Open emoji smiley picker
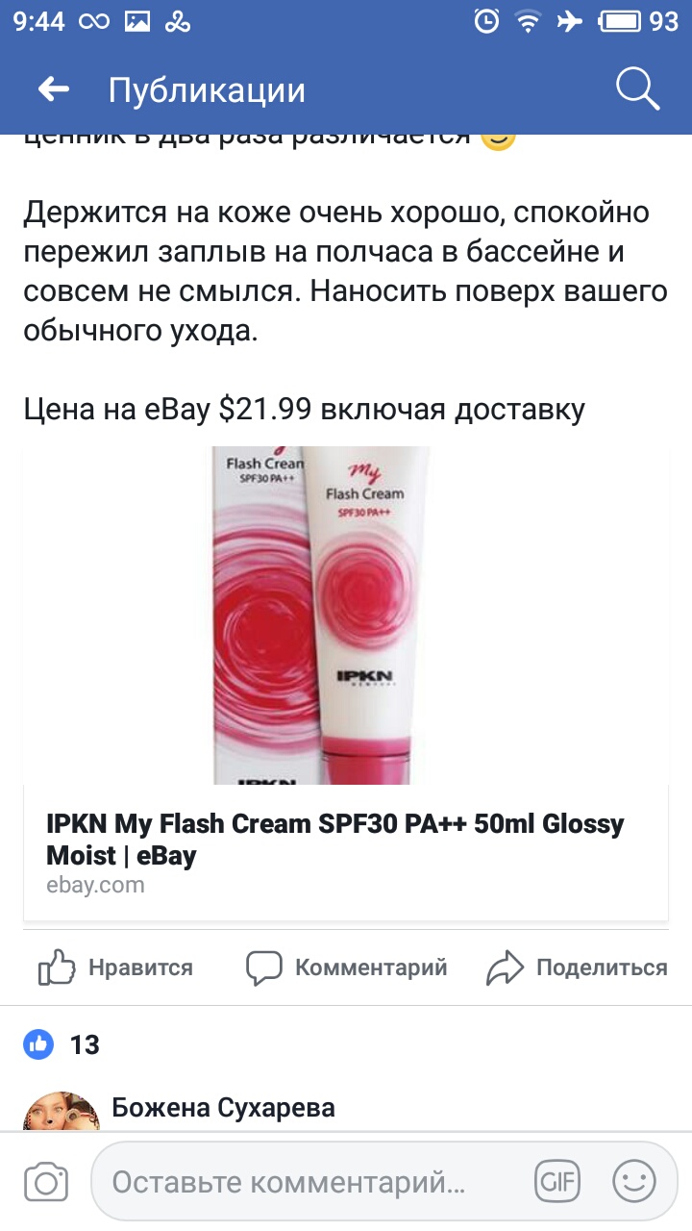Image resolution: width=692 pixels, height=1231 pixels. click(x=634, y=1183)
